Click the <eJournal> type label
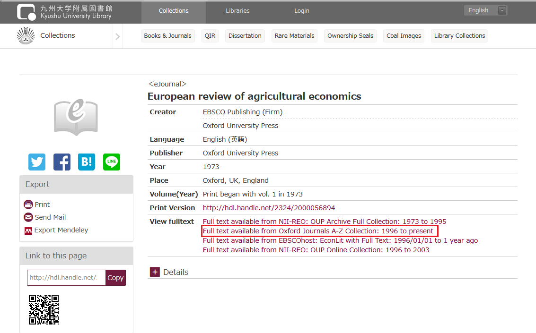This screenshot has height=333, width=536. [167, 84]
